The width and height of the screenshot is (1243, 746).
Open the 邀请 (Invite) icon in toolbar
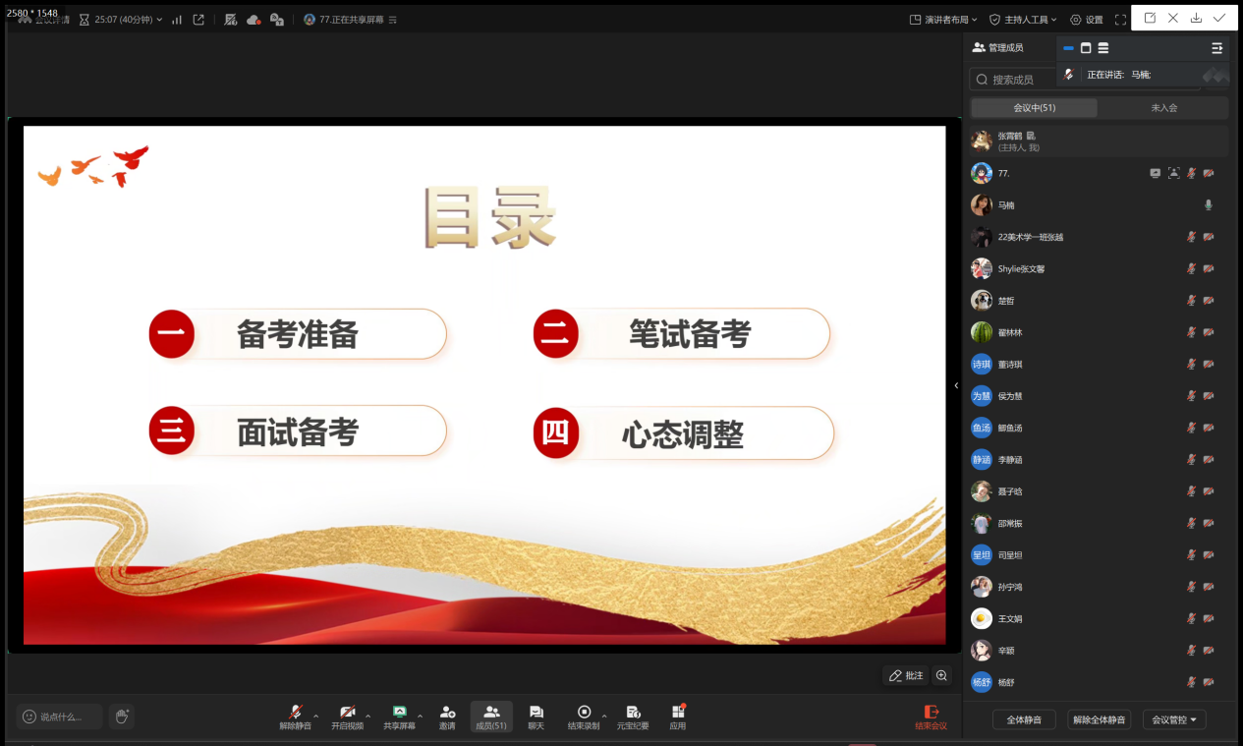coord(447,717)
